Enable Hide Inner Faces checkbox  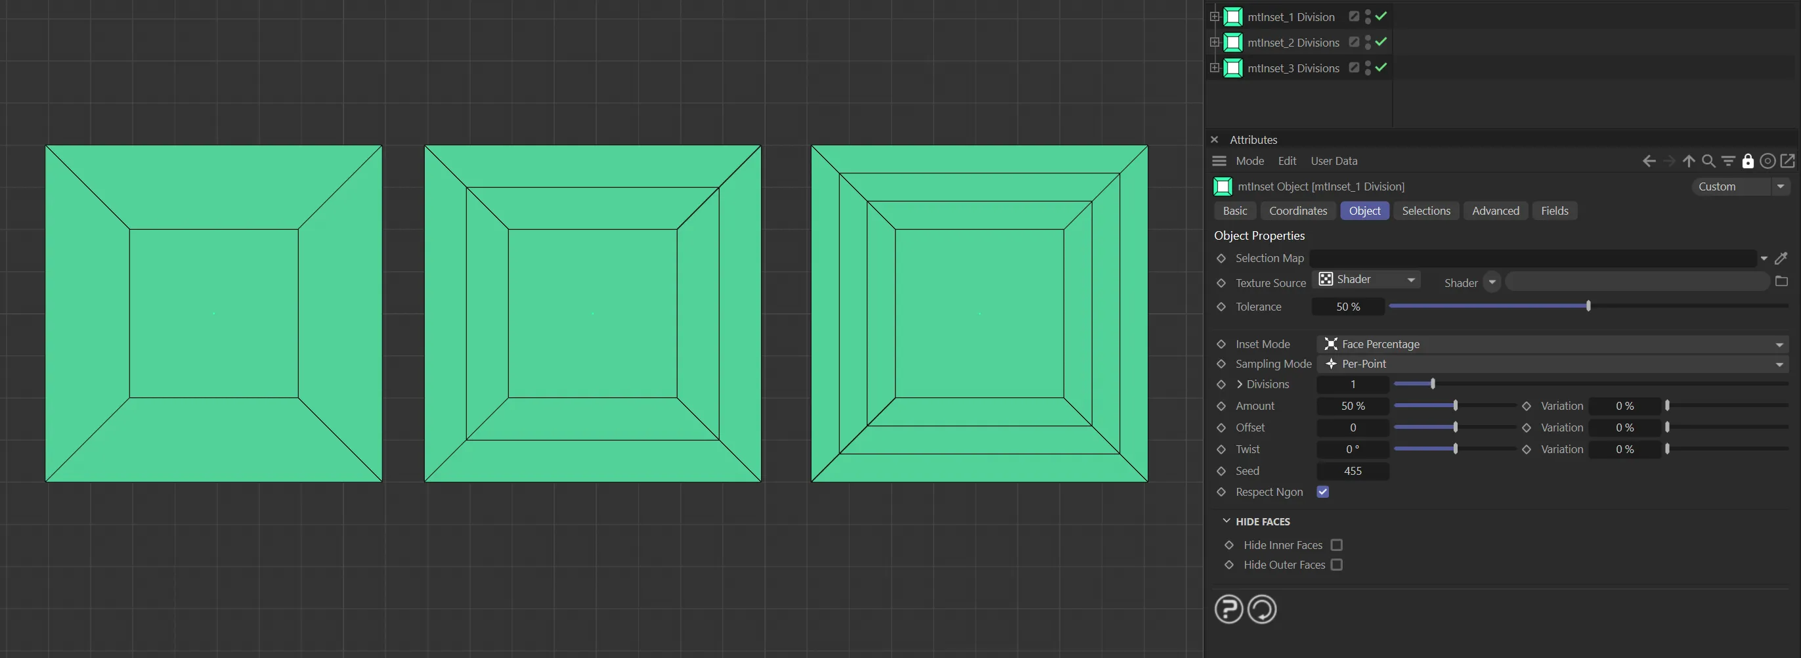coord(1336,546)
